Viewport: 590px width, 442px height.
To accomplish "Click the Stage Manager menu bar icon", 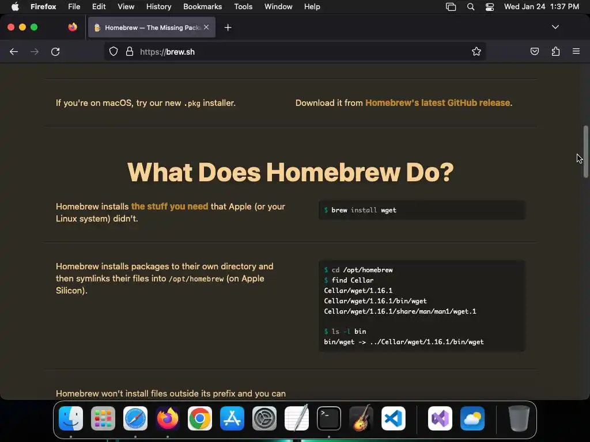I will tap(451, 7).
